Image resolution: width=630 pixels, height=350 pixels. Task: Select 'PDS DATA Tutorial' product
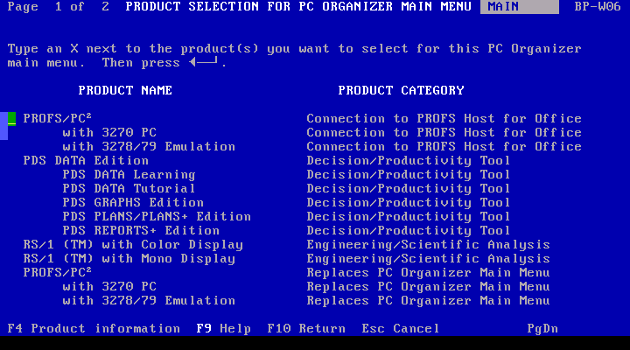(129, 188)
